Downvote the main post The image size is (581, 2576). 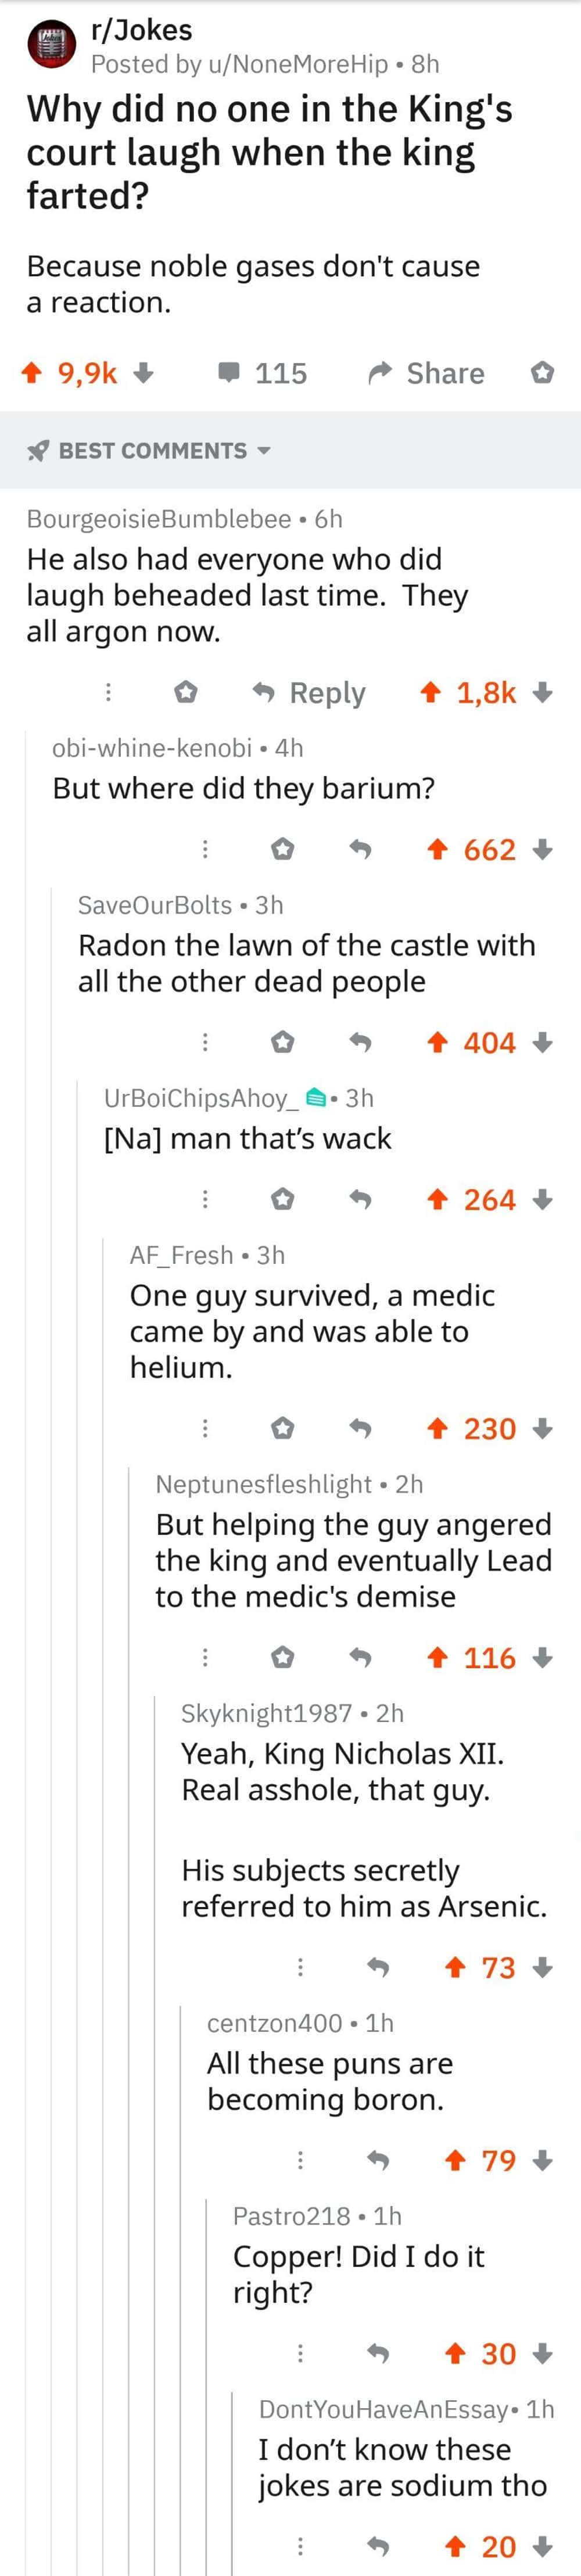click(144, 373)
